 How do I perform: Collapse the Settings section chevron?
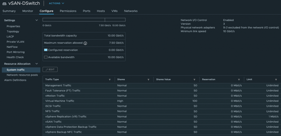coord(37,20)
